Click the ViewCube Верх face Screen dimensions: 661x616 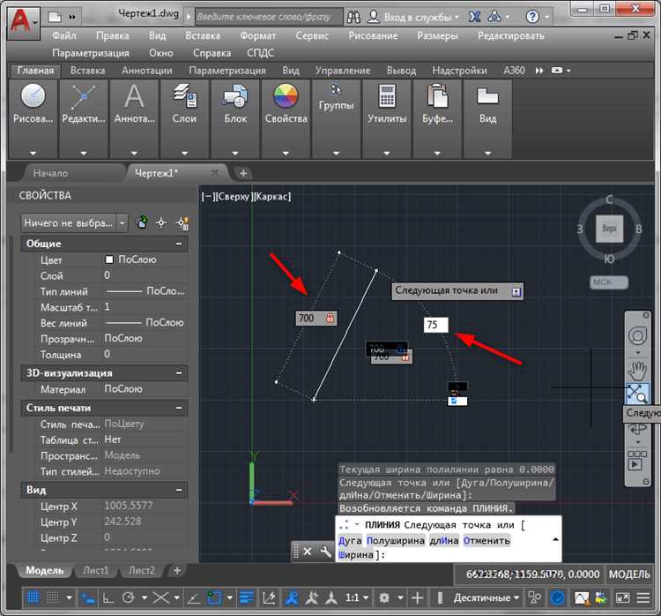tap(609, 228)
